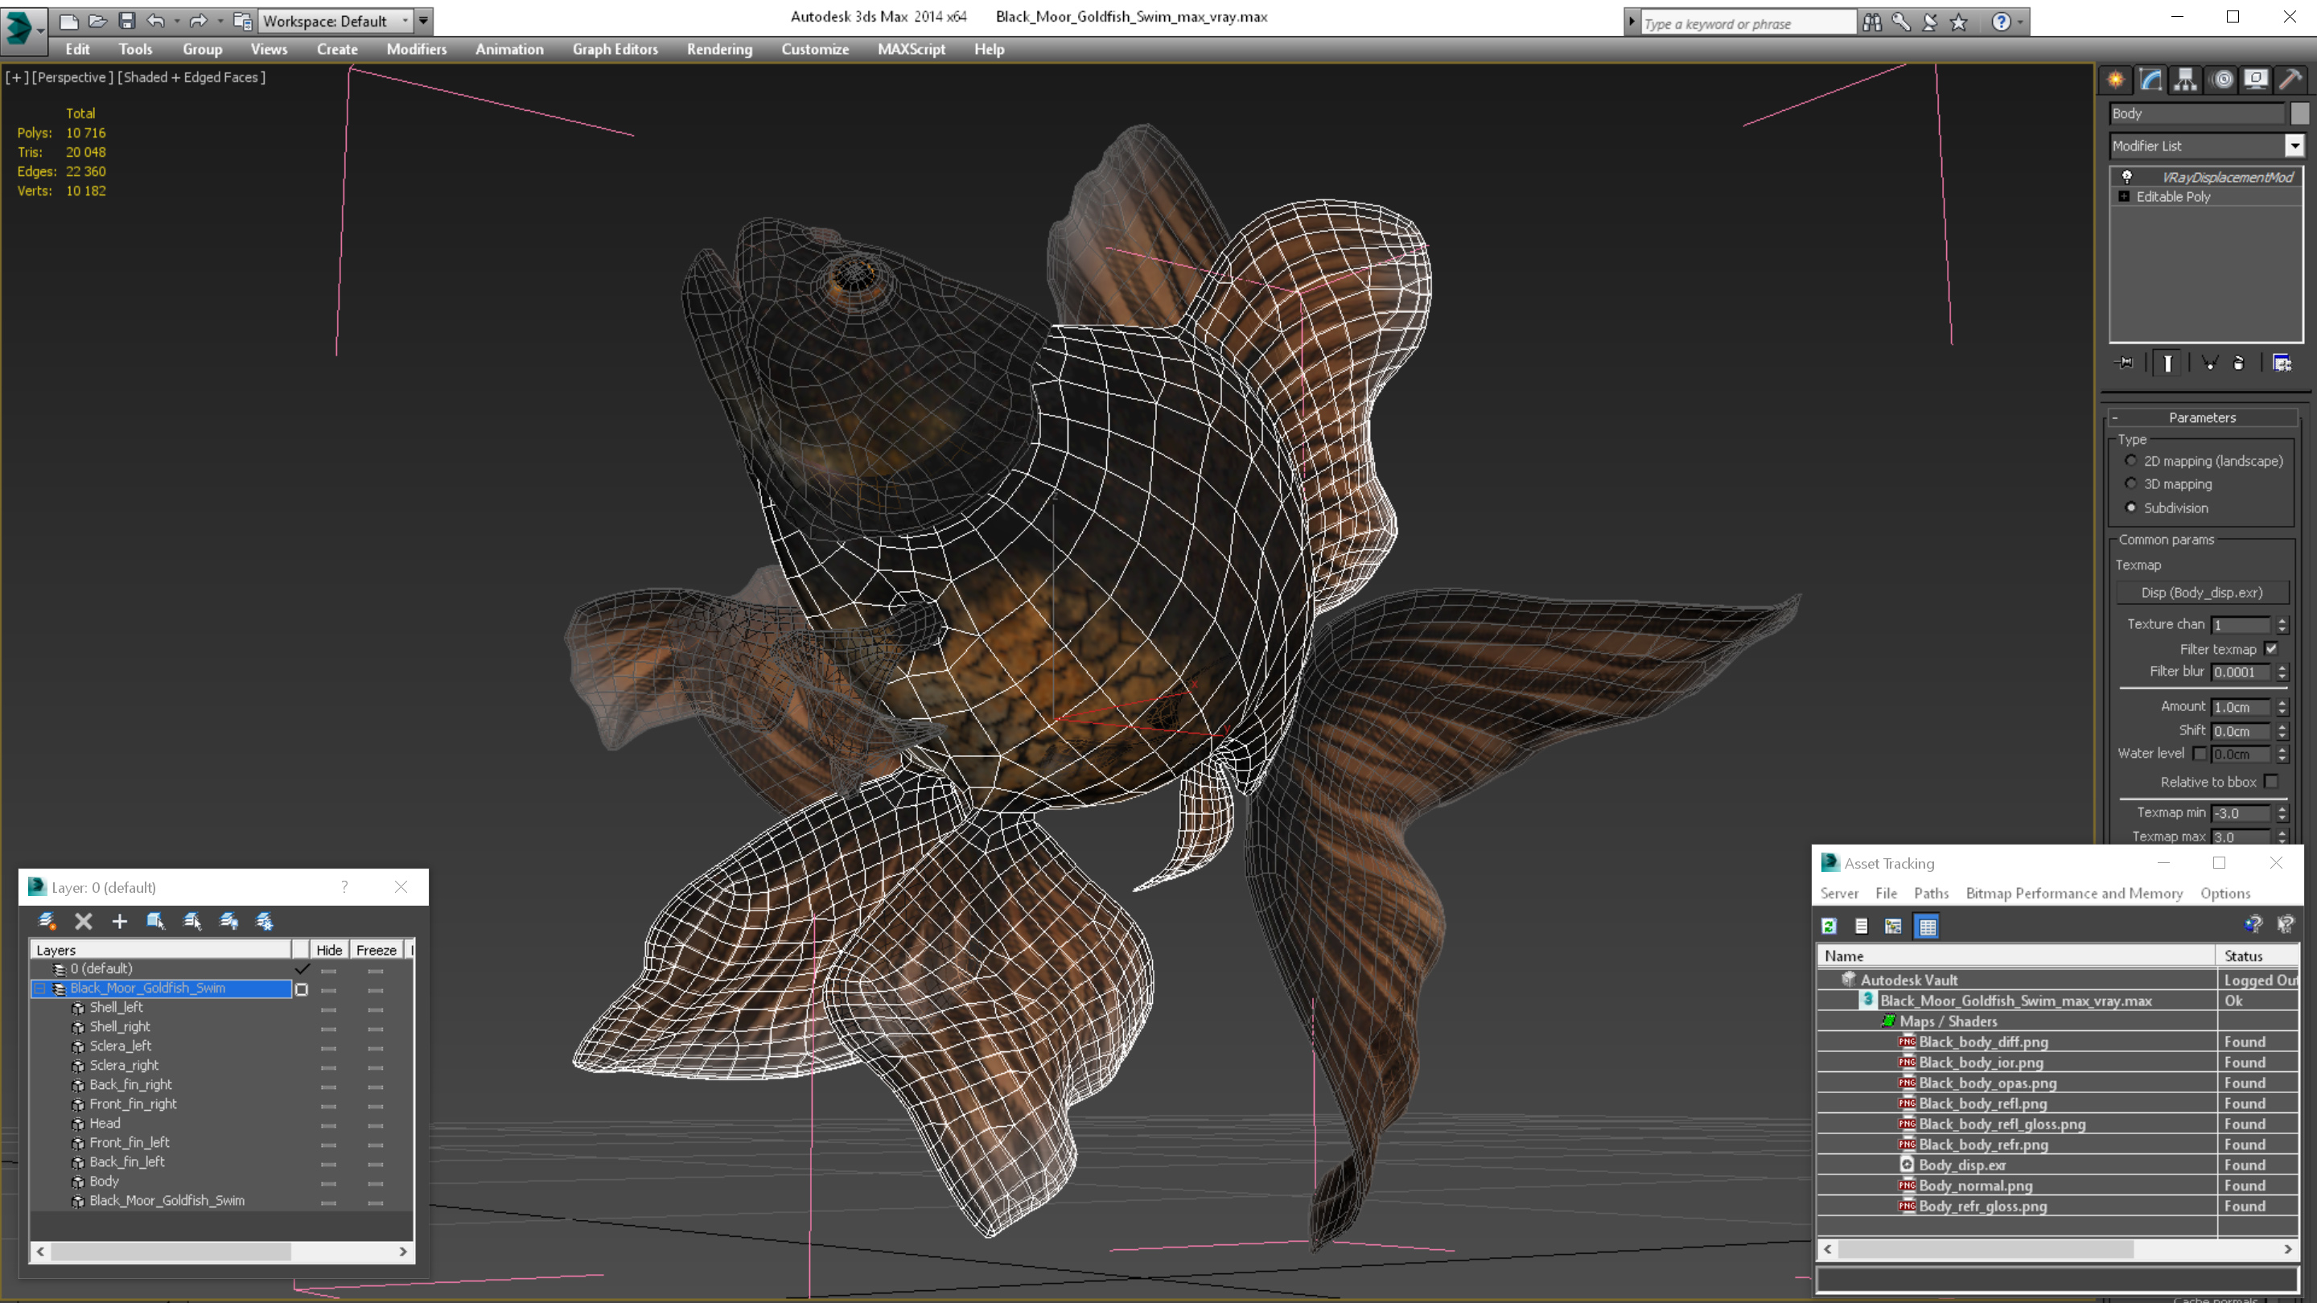Open the Hierarchy command panel tab
The width and height of the screenshot is (2317, 1303).
coord(2186,80)
